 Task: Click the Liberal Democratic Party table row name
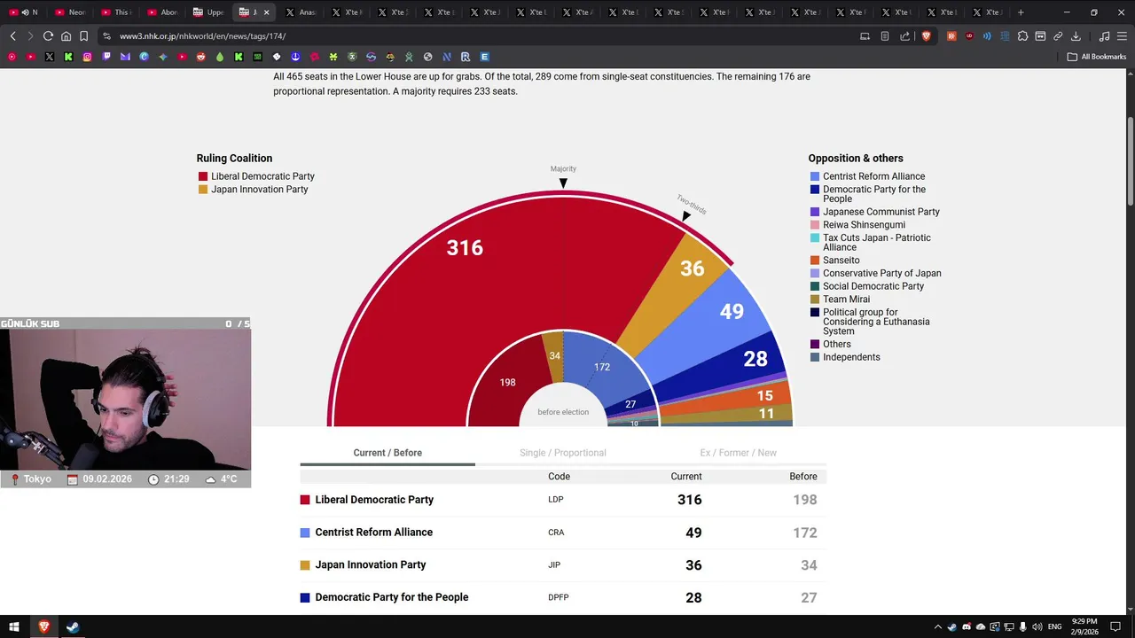click(374, 500)
